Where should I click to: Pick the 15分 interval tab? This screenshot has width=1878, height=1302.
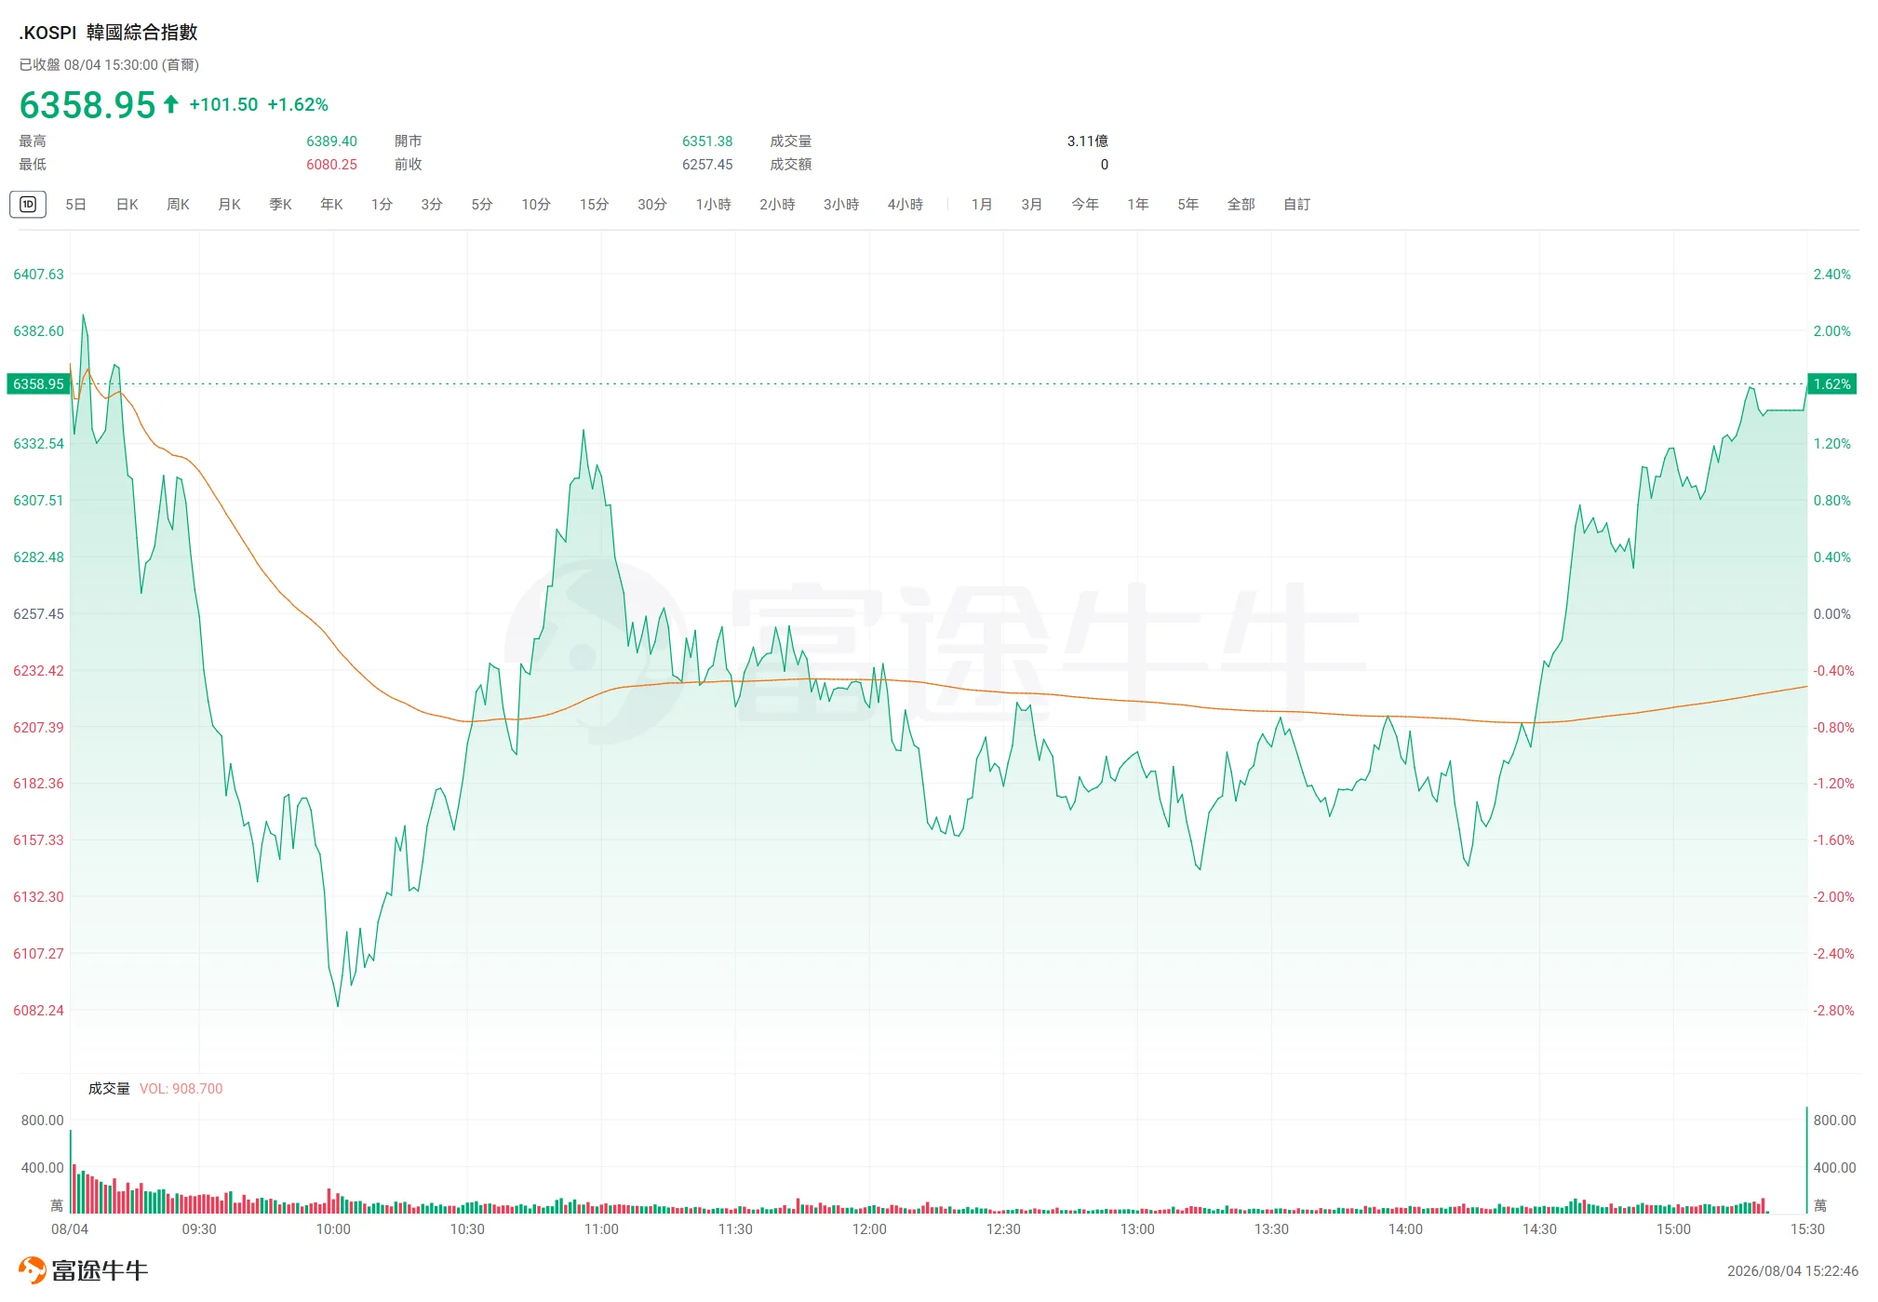pos(594,205)
